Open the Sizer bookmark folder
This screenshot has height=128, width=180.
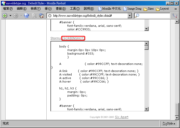tap(149, 9)
